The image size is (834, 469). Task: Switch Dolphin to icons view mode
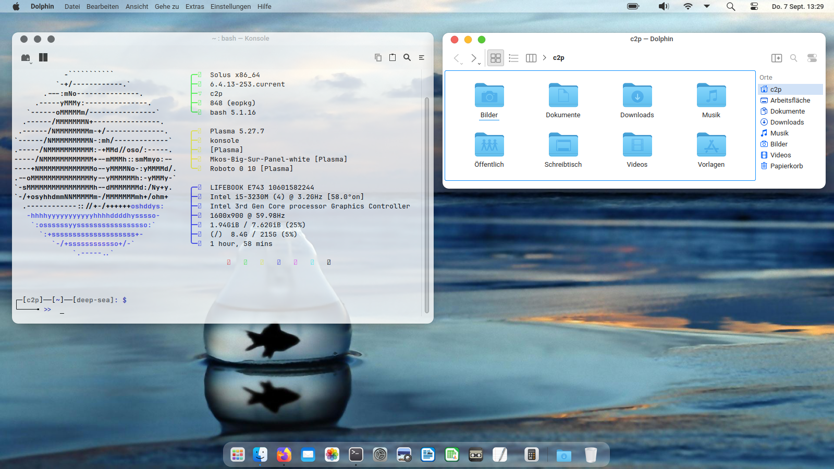coord(496,58)
